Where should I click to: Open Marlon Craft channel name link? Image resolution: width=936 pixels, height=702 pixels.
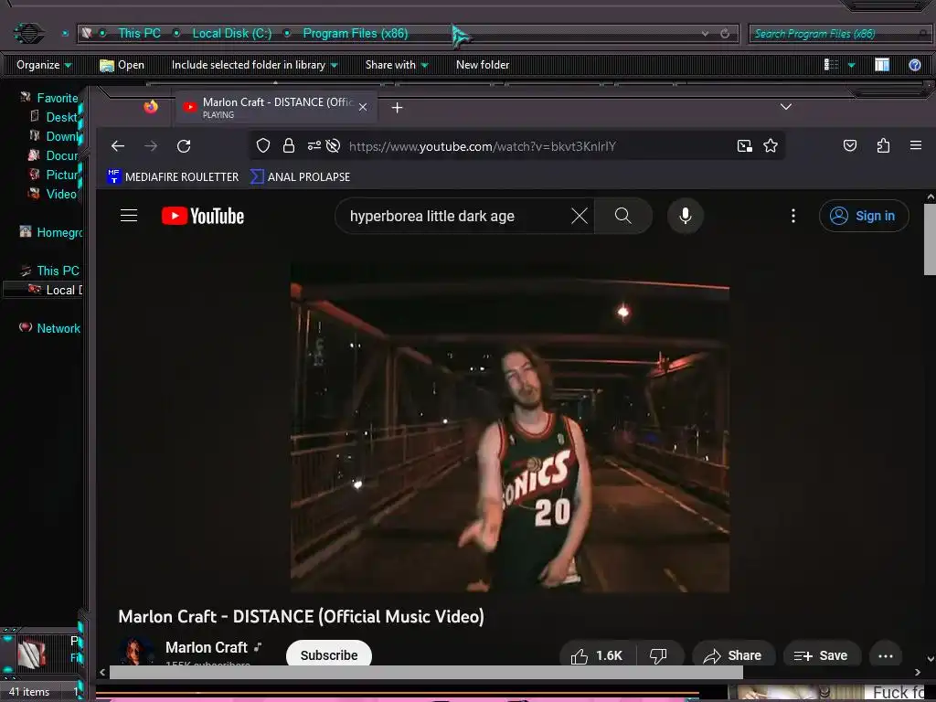207,648
